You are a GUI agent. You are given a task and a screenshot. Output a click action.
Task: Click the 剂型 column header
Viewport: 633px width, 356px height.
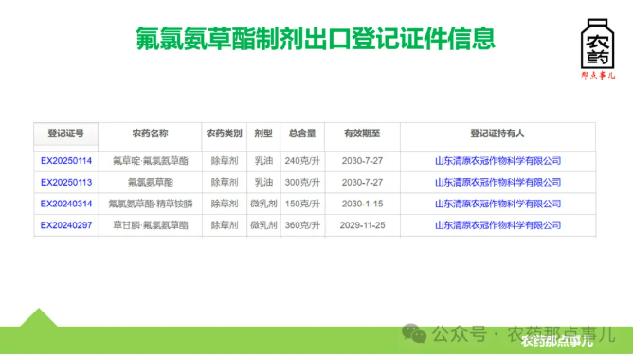pyautogui.click(x=263, y=133)
